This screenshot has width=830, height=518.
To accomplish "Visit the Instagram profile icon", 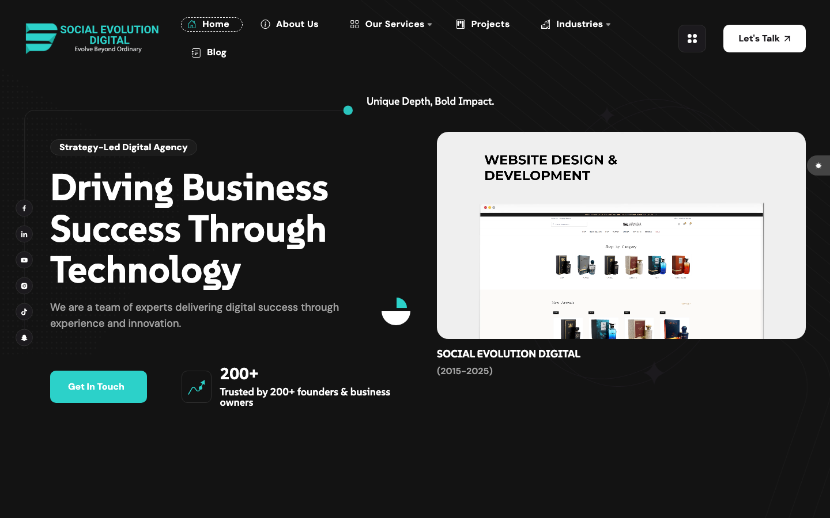I will (24, 286).
